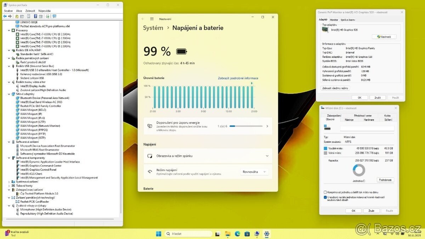
Task: Click the blue Back arrow in Správa počítače toolbar
Action: 5,16
